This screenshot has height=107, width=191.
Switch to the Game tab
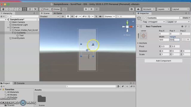point(58,13)
